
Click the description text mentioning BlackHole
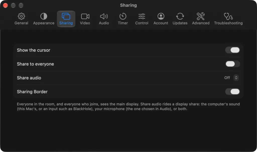pyautogui.click(x=128, y=106)
